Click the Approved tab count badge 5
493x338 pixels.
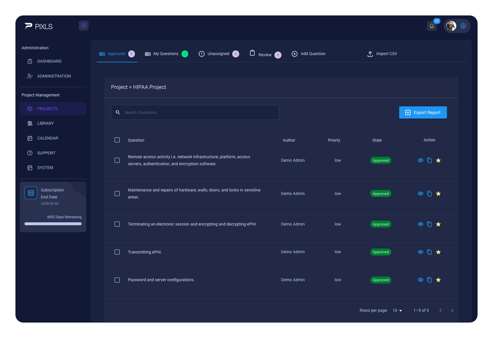pyautogui.click(x=131, y=54)
